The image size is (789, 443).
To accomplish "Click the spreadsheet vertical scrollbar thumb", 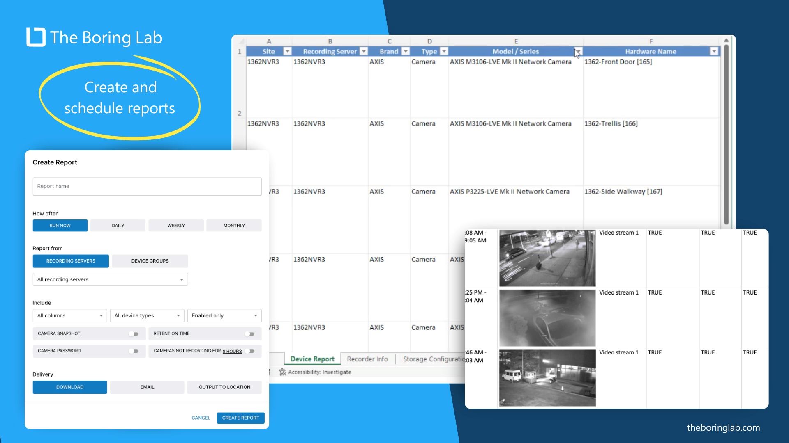I will [726, 135].
